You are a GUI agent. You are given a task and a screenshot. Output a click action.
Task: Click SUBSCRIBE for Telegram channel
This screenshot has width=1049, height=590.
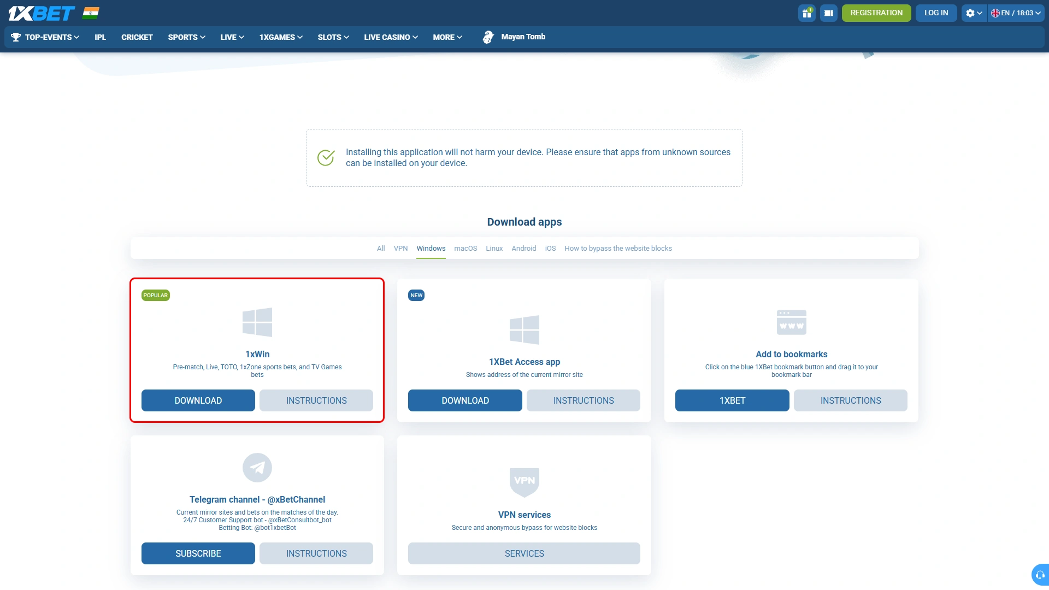198,553
